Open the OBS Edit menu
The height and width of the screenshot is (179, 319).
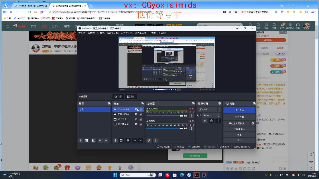[x=91, y=33]
